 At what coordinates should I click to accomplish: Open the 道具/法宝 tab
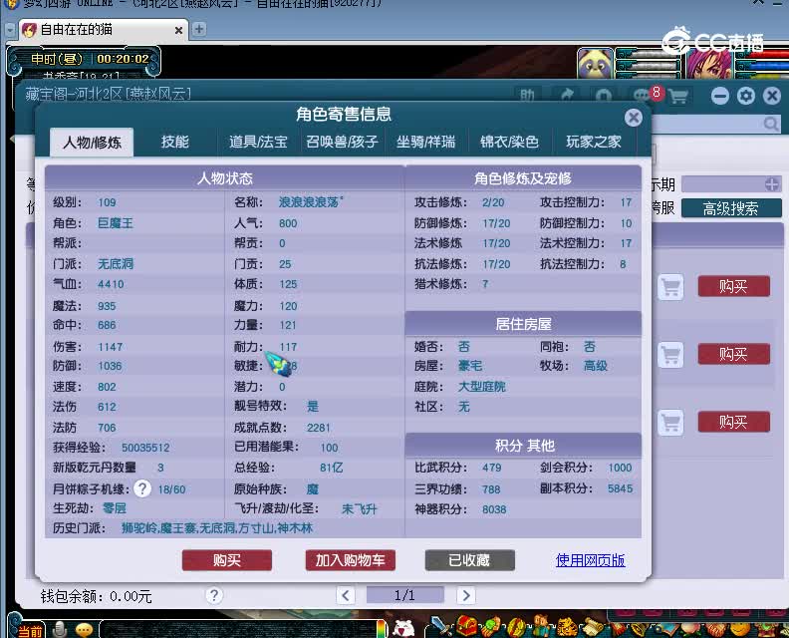click(258, 142)
